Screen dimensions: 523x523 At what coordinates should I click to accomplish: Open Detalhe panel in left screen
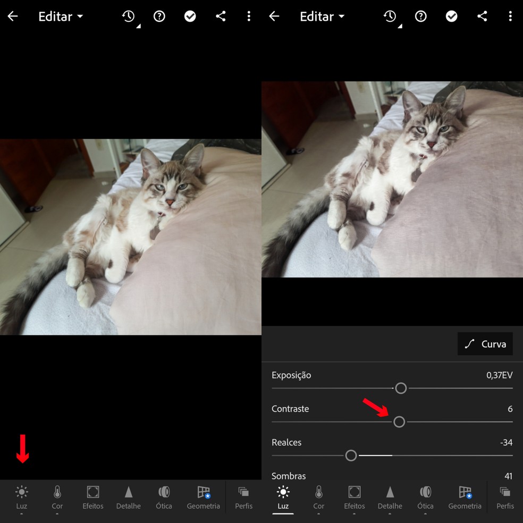tap(129, 497)
